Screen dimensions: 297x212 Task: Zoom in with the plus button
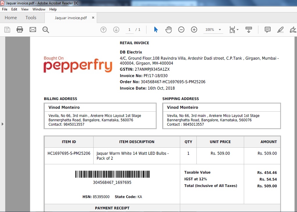pos(194,30)
